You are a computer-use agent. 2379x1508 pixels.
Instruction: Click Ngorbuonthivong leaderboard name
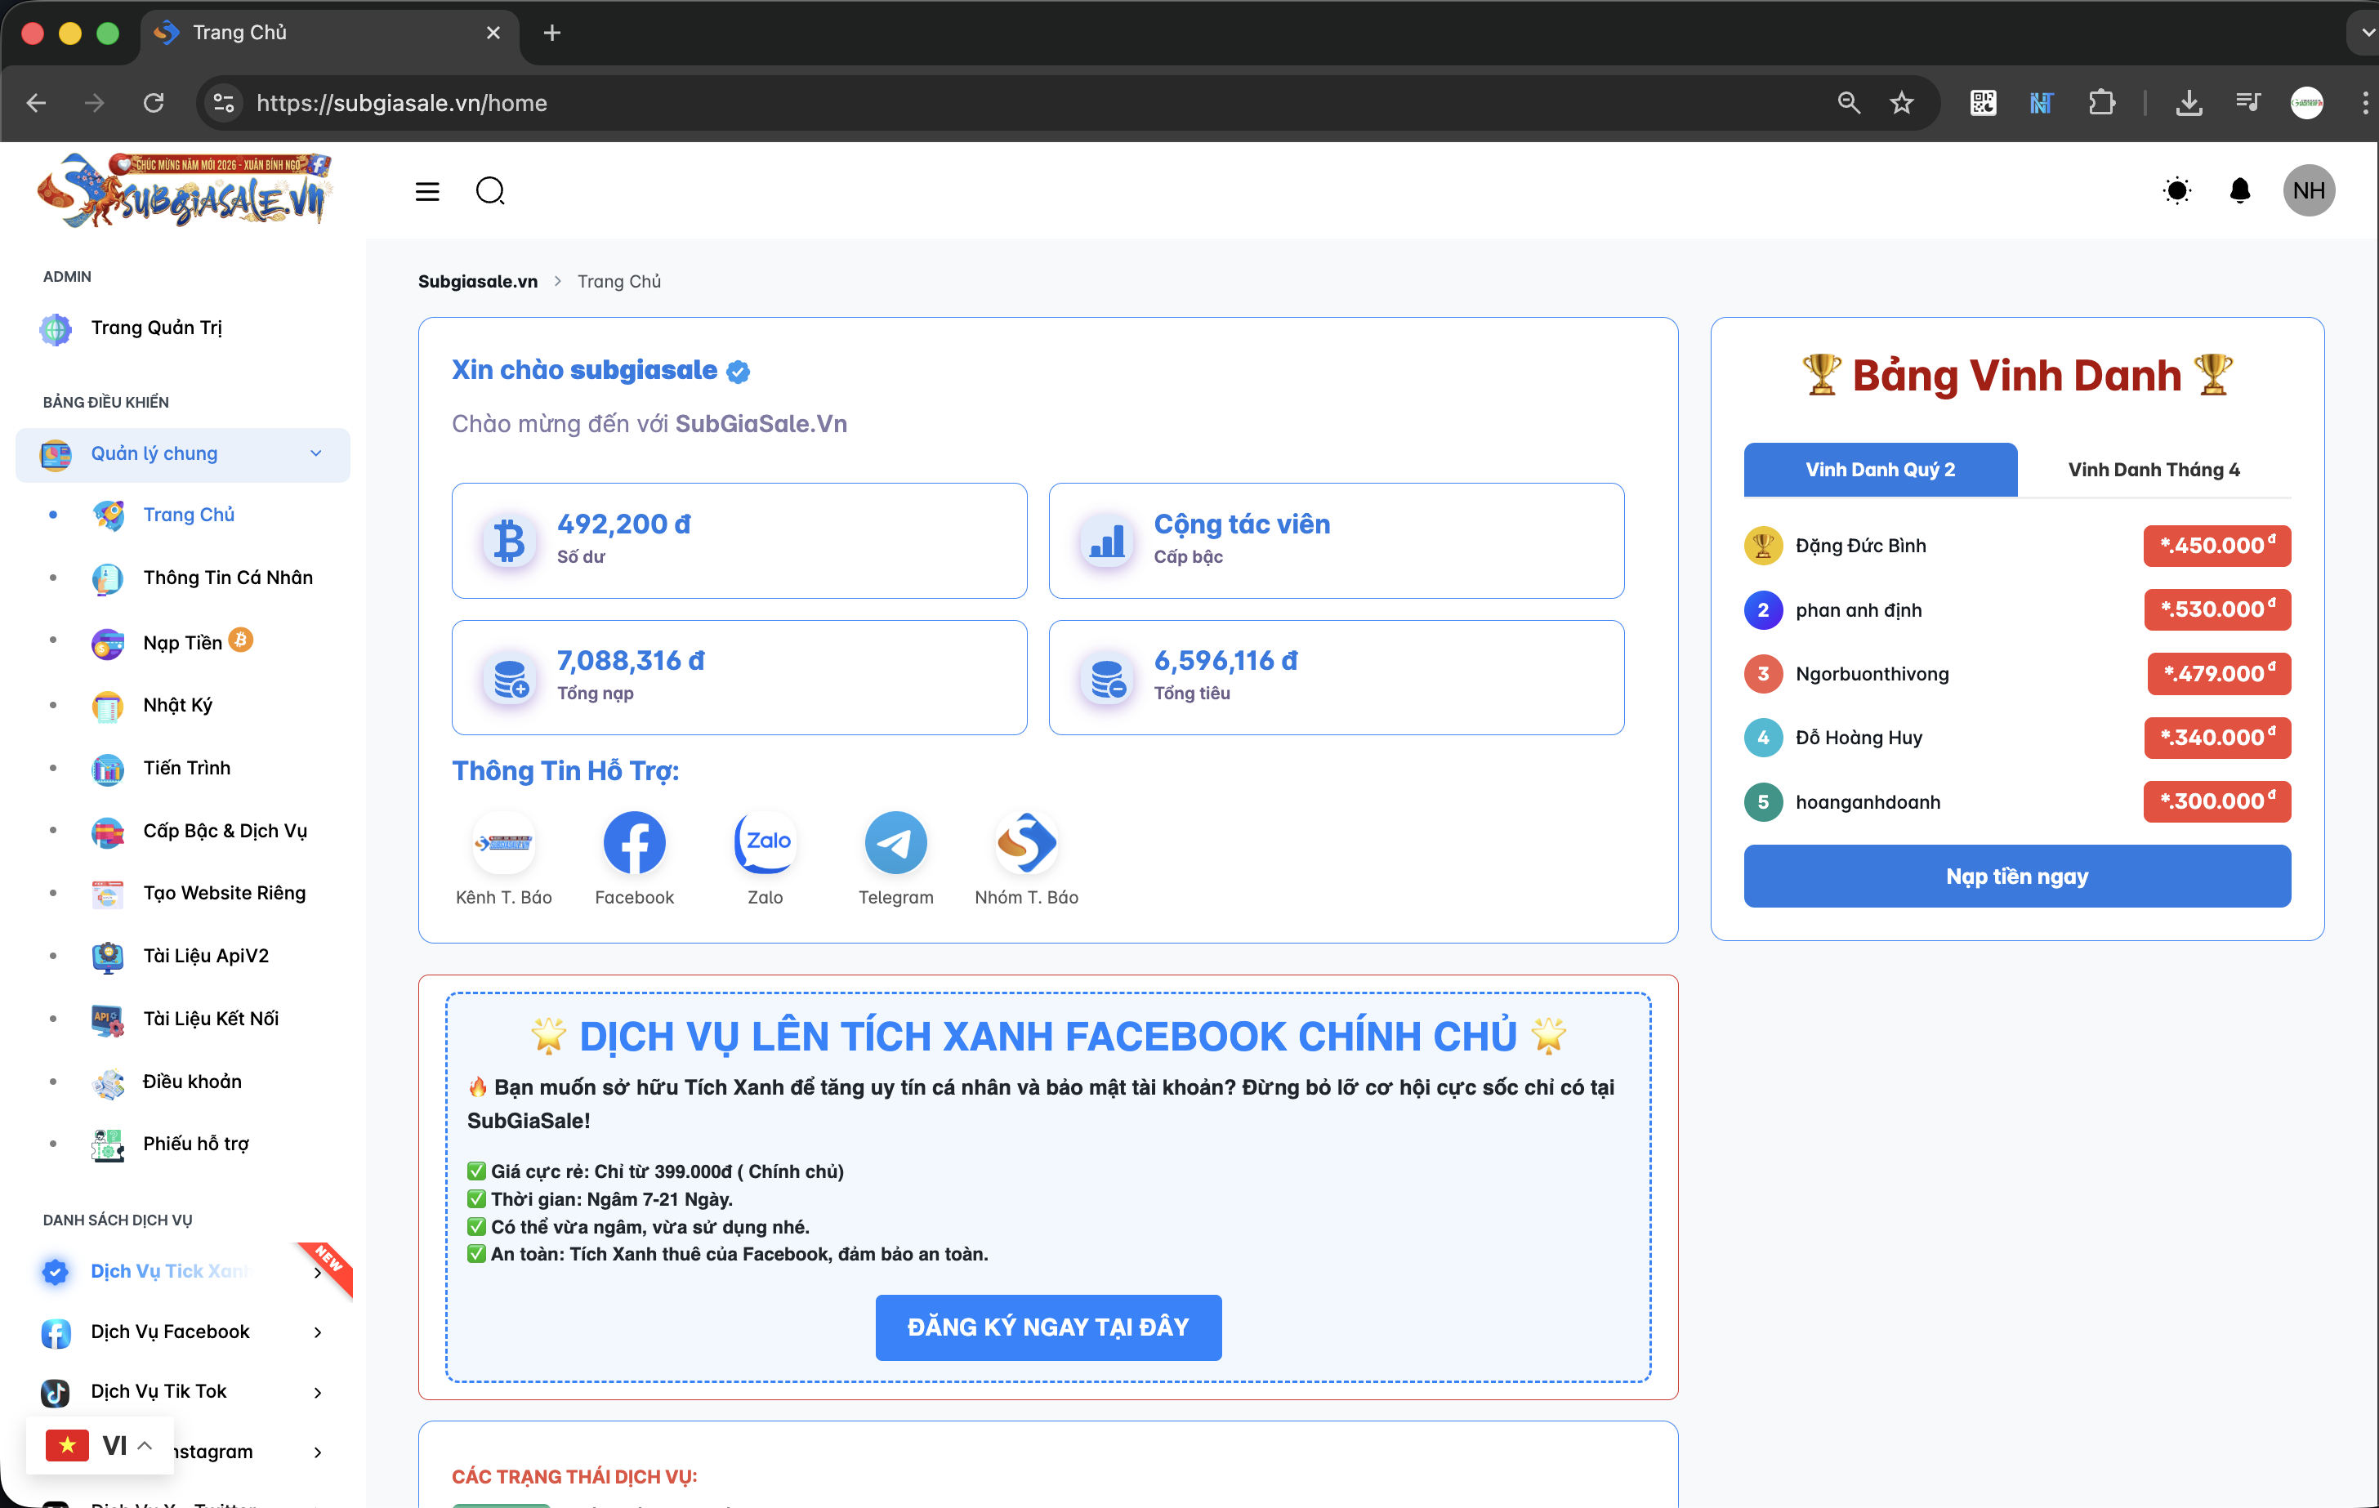(x=1872, y=674)
